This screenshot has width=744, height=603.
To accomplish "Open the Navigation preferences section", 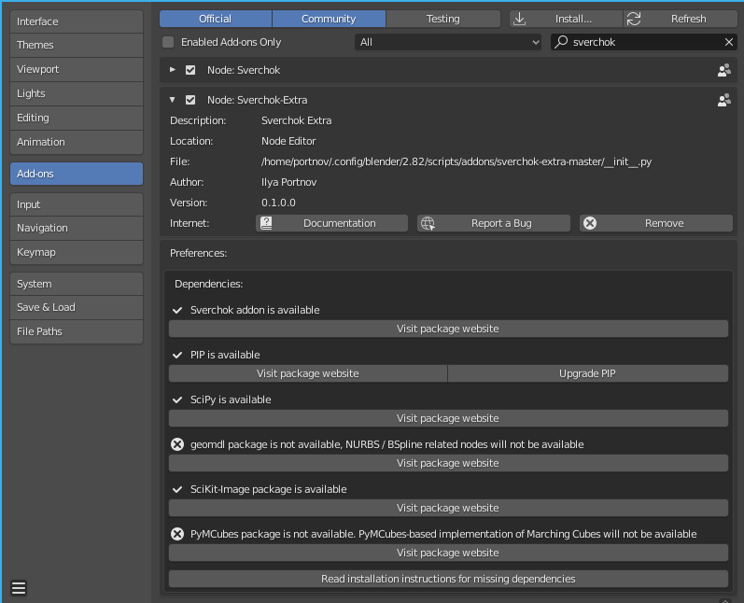I will point(77,228).
